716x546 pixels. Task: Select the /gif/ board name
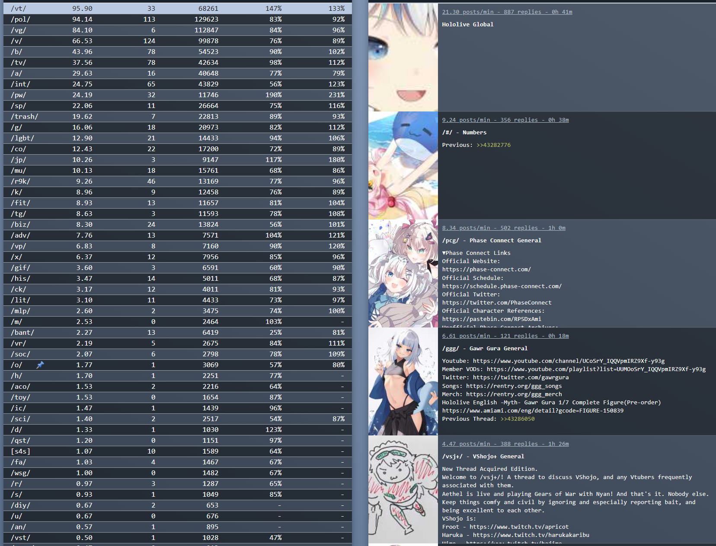coord(20,268)
